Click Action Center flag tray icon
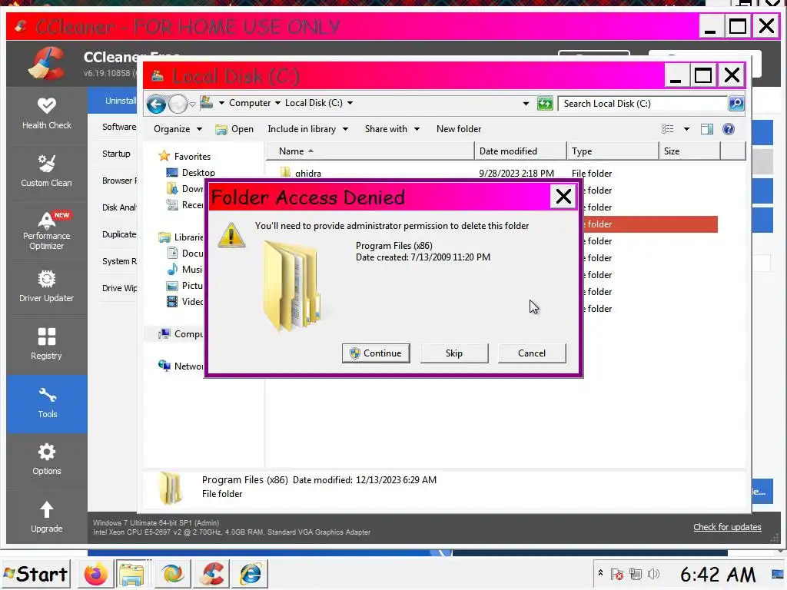The height and width of the screenshot is (590, 787). [617, 574]
